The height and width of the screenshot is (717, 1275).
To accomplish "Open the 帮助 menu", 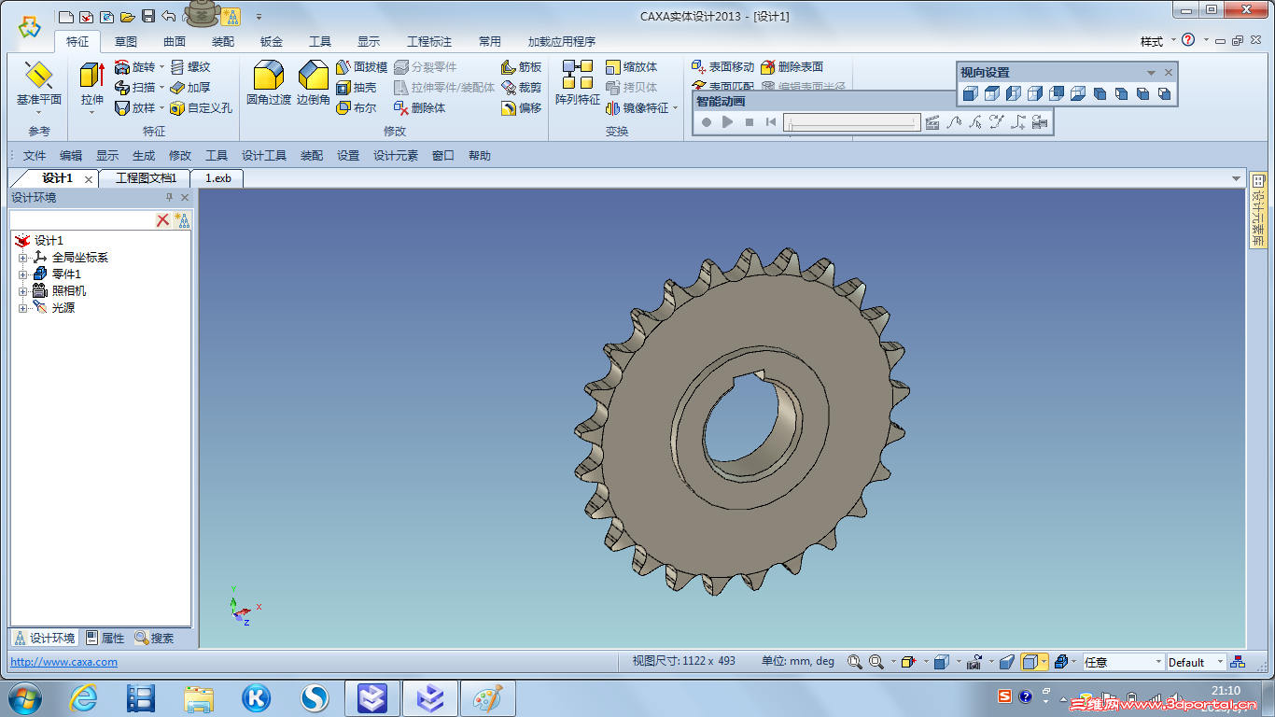I will coord(480,156).
